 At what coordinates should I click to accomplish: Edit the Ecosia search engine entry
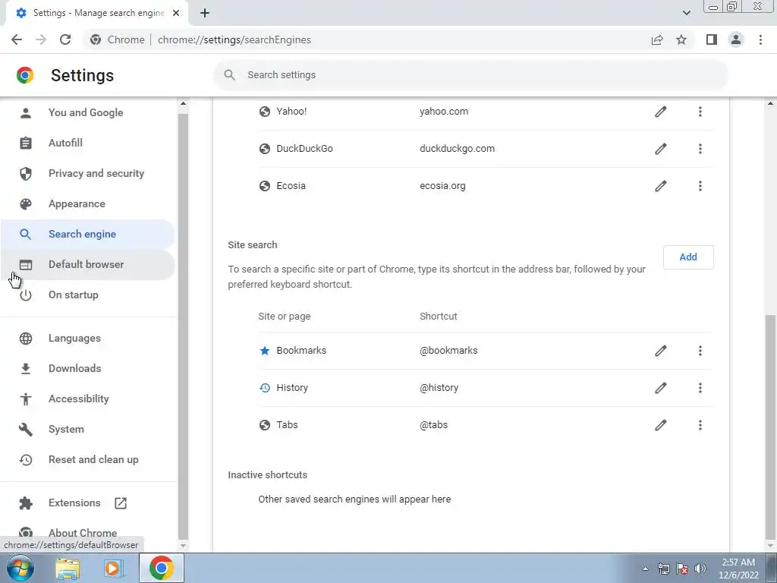pos(661,186)
